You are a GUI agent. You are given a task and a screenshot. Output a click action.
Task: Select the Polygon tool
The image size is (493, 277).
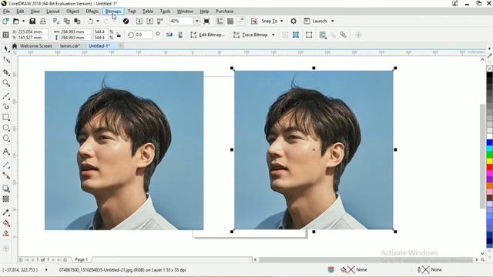click(x=5, y=138)
